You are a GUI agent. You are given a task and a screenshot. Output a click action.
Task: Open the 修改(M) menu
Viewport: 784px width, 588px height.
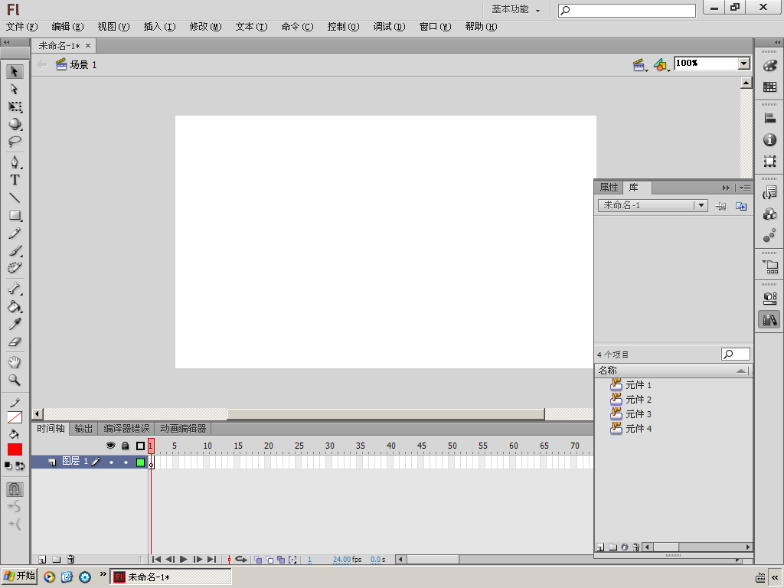coord(205,27)
